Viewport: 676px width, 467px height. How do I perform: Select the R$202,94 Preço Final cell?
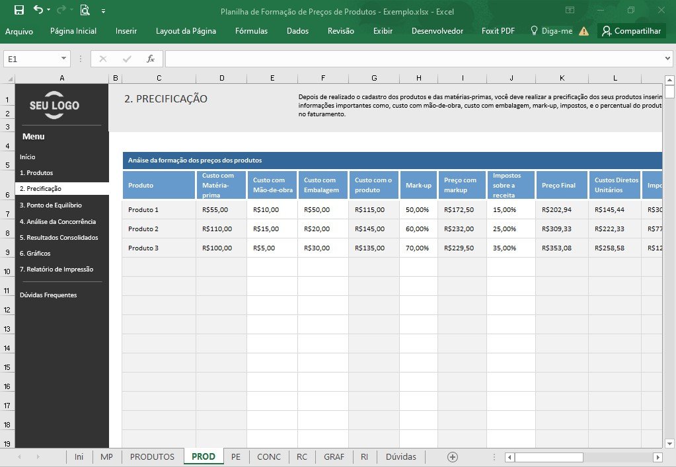tap(562, 210)
